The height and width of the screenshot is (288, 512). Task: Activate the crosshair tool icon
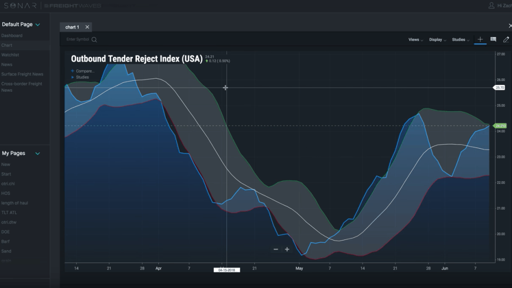coord(480,40)
